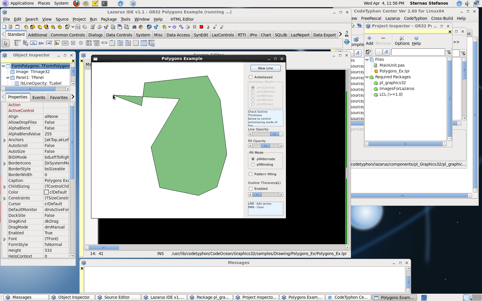The width and height of the screenshot is (482, 301).
Task: Select the TActionList component icon
Action: click(151, 43)
